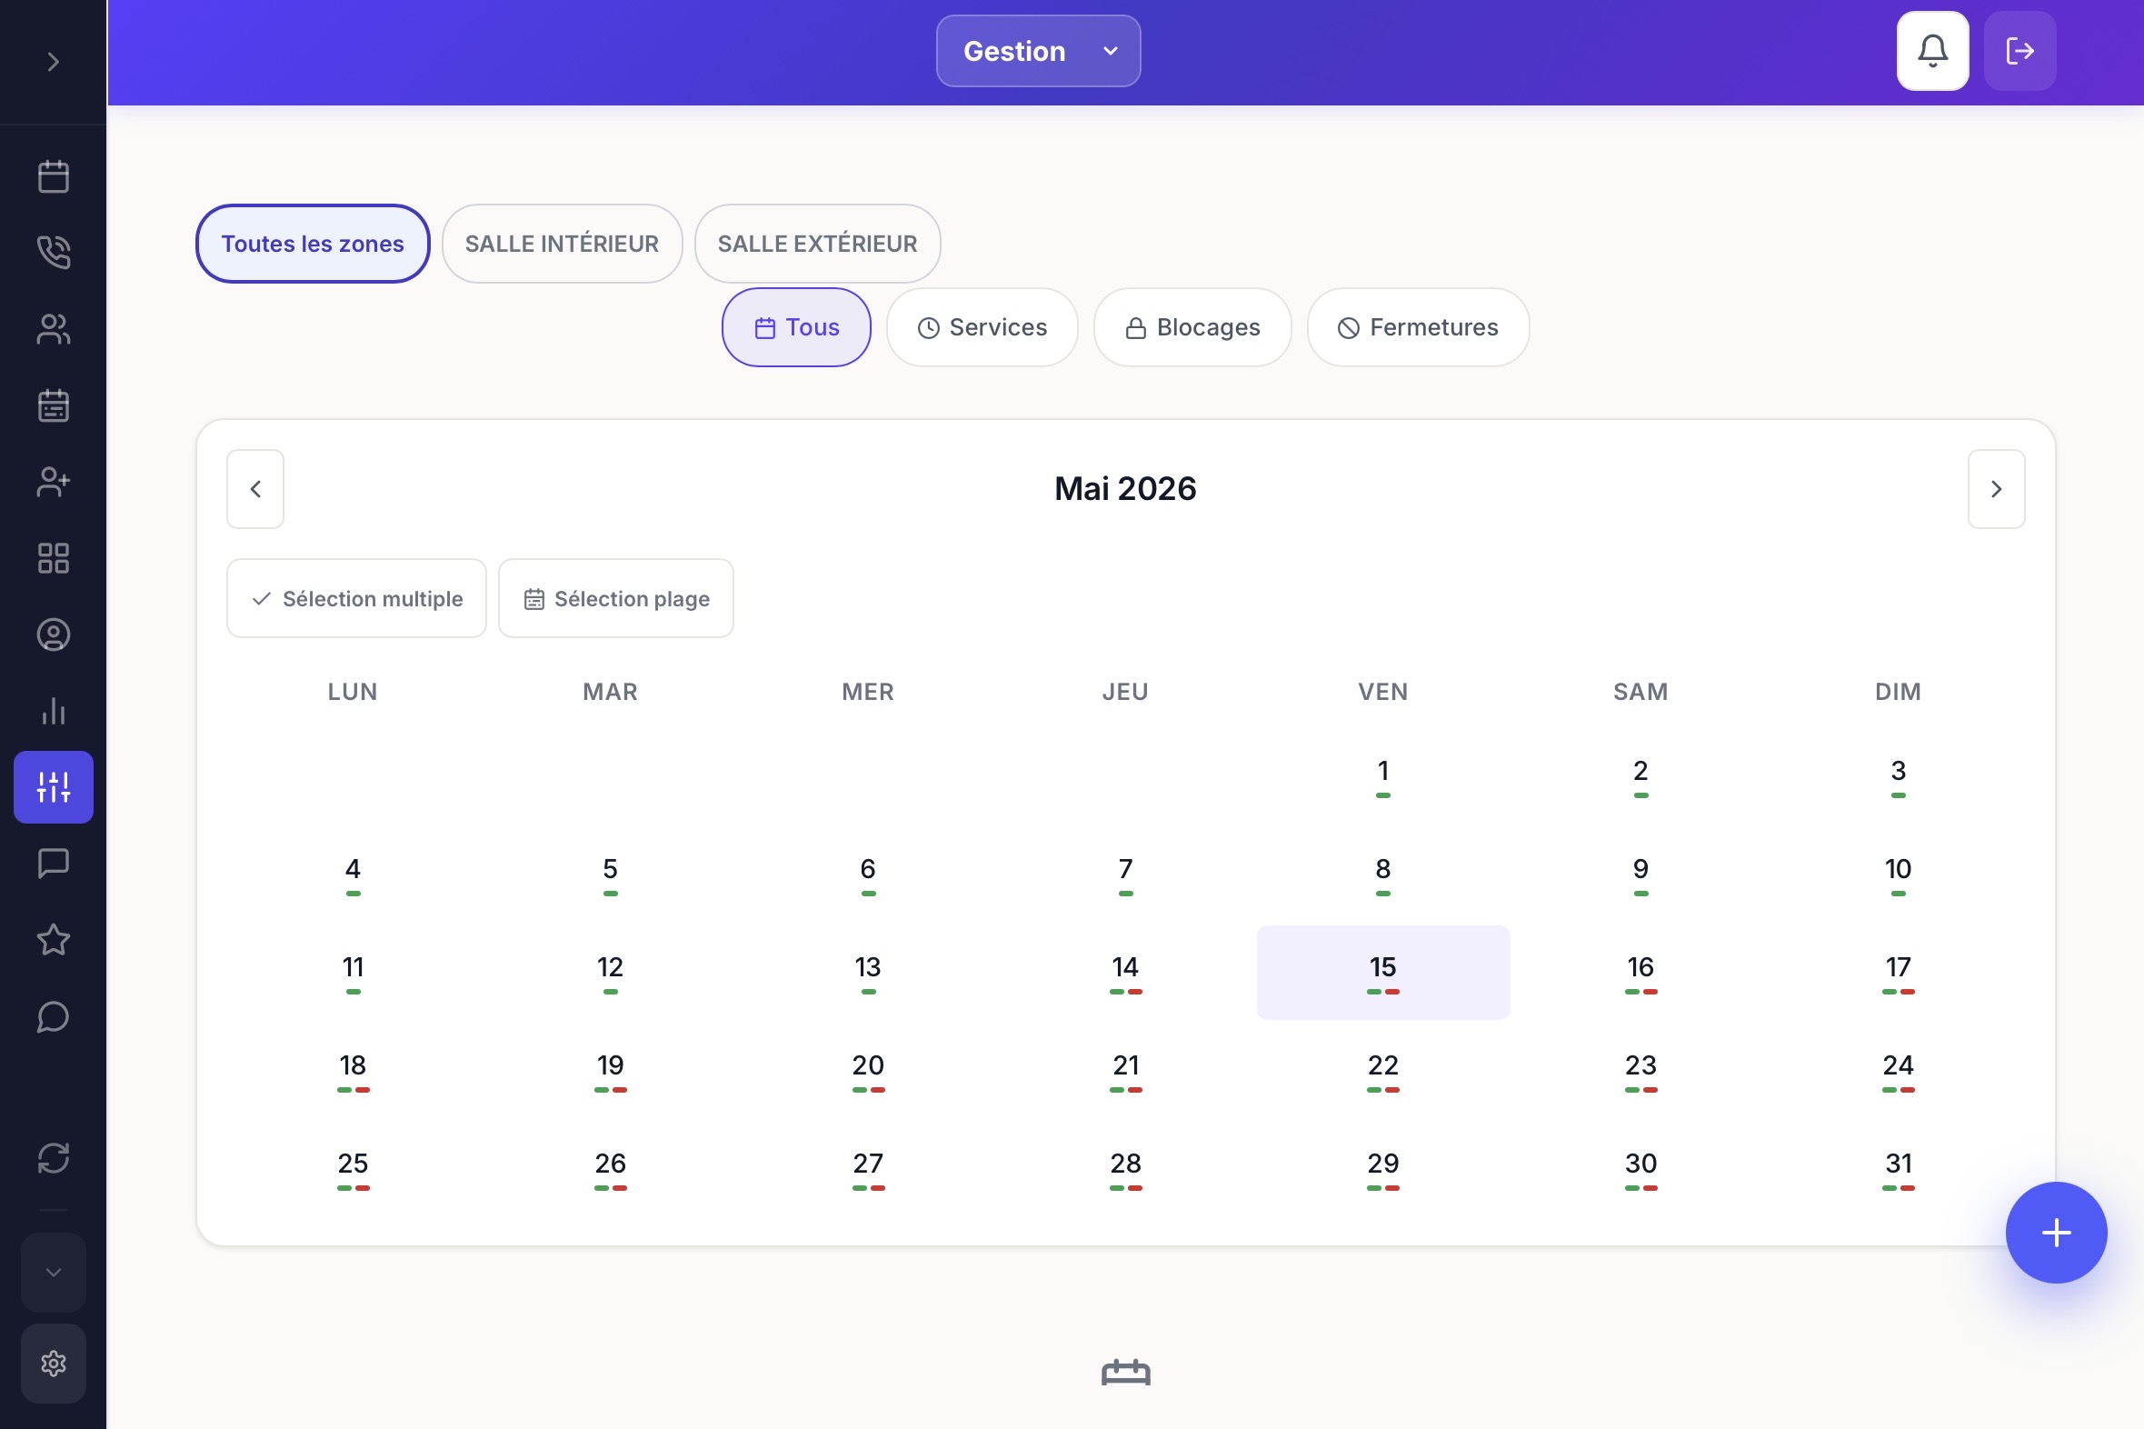2144x1429 pixels.
Task: Open the agenda list calendar icon in sidebar
Action: tap(53, 405)
